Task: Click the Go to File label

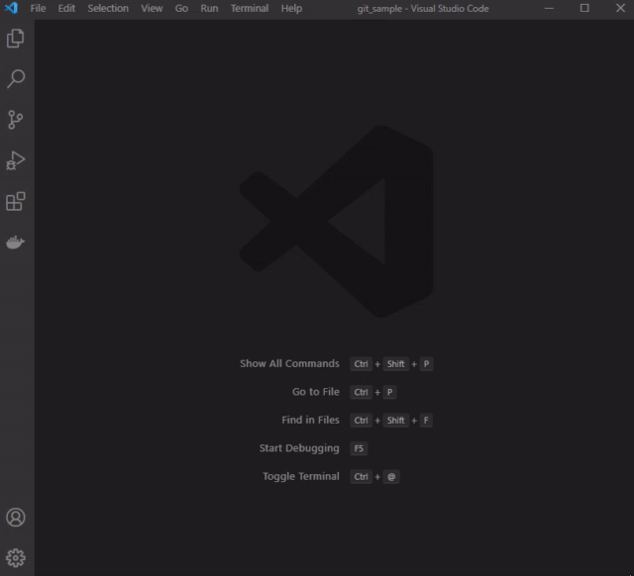Action: tap(316, 392)
